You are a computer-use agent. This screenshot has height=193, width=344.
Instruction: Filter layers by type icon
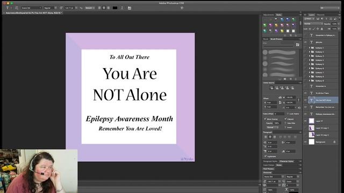pyautogui.click(x=326, y=19)
